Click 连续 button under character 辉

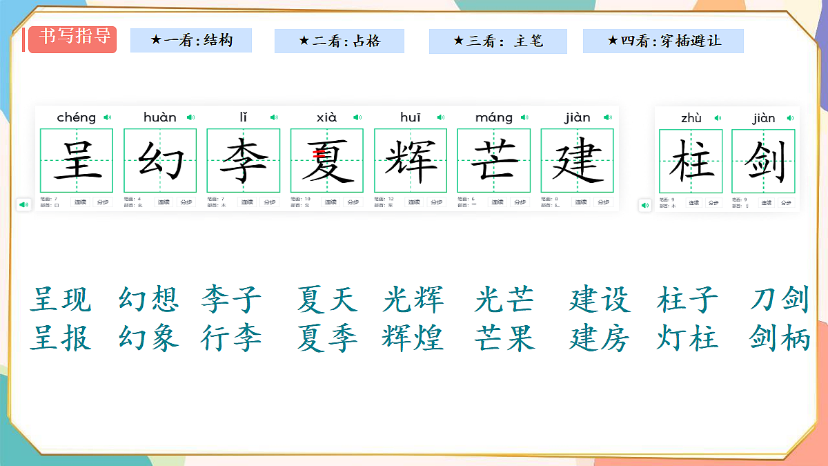(414, 202)
